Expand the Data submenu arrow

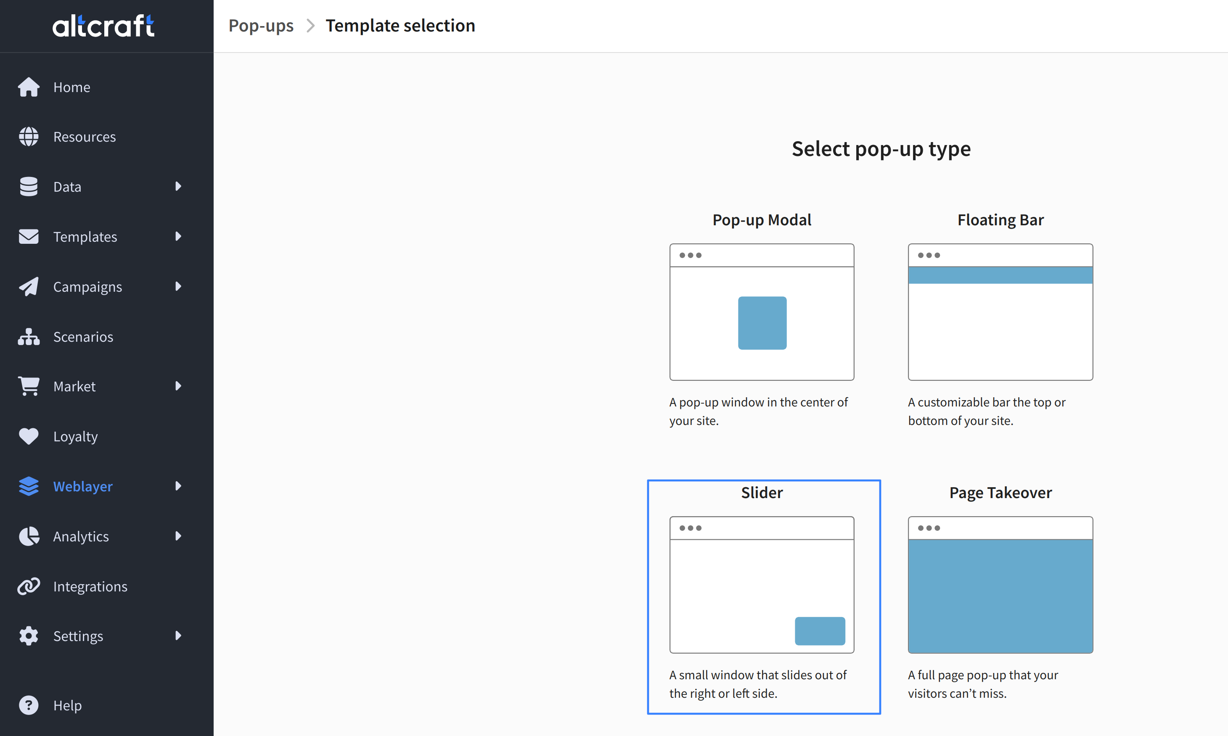coord(178,187)
